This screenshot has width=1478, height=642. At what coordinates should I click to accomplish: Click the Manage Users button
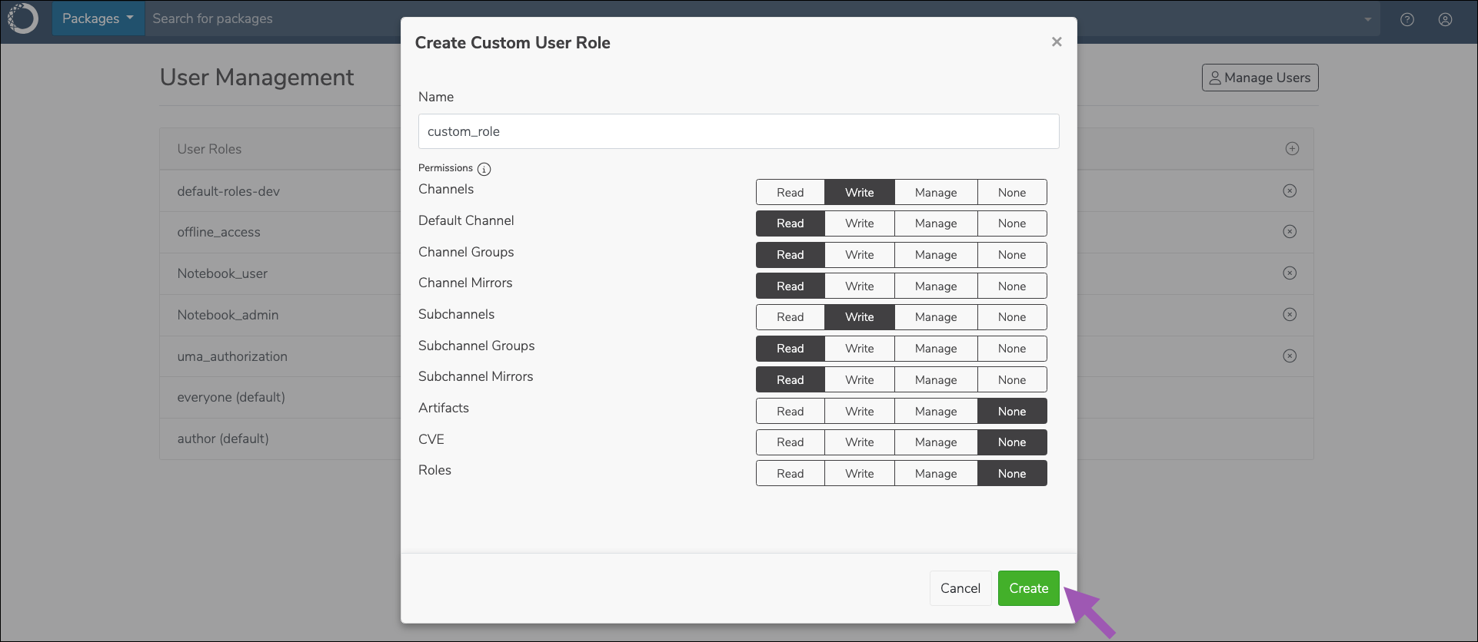pyautogui.click(x=1260, y=78)
